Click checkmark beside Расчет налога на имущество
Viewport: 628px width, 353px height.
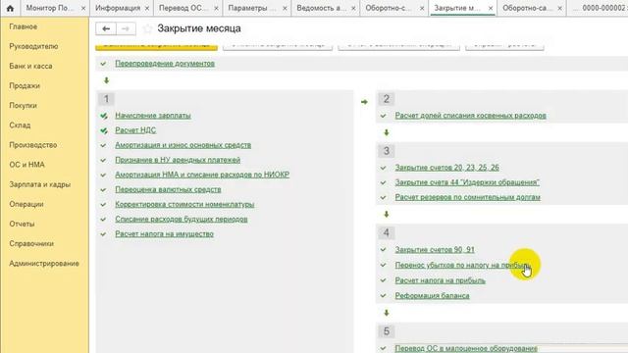(x=103, y=234)
